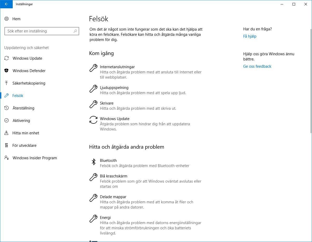Select the Bluetooth troubleshooter icon
Viewport: 312px width, 242px height.
coord(93,162)
